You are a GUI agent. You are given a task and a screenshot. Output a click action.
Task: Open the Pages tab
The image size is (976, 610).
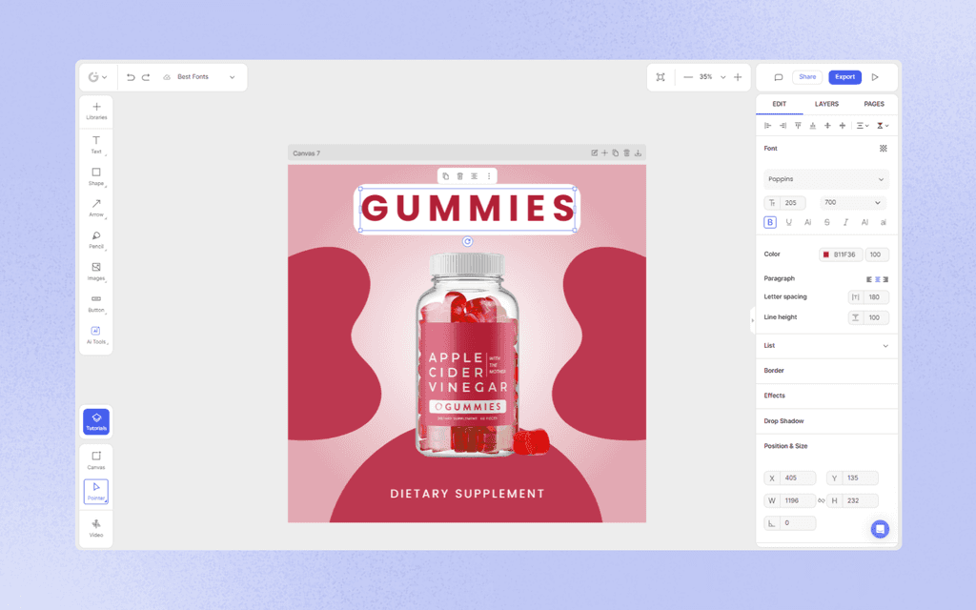point(873,104)
